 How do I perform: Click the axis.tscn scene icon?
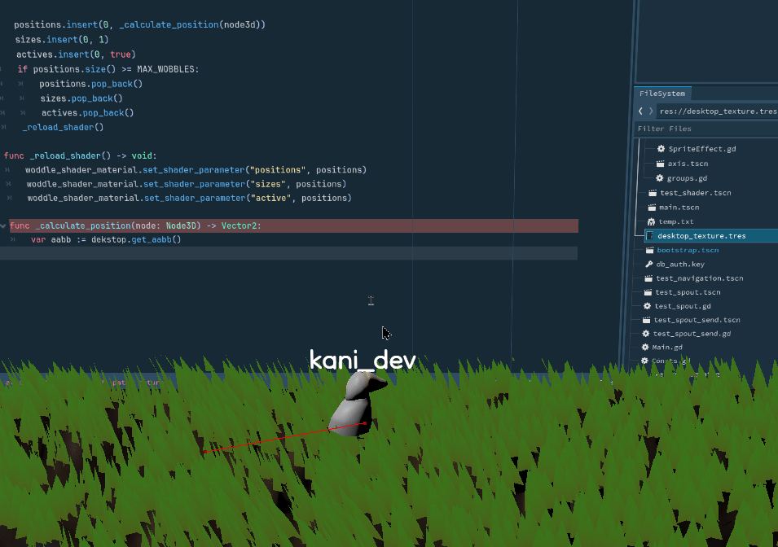(x=661, y=164)
